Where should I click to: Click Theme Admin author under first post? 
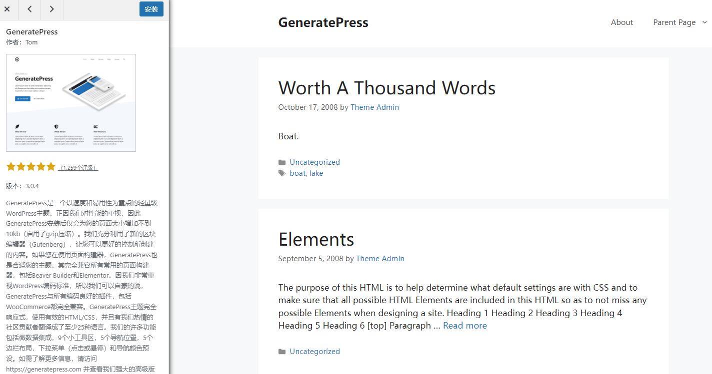click(374, 107)
